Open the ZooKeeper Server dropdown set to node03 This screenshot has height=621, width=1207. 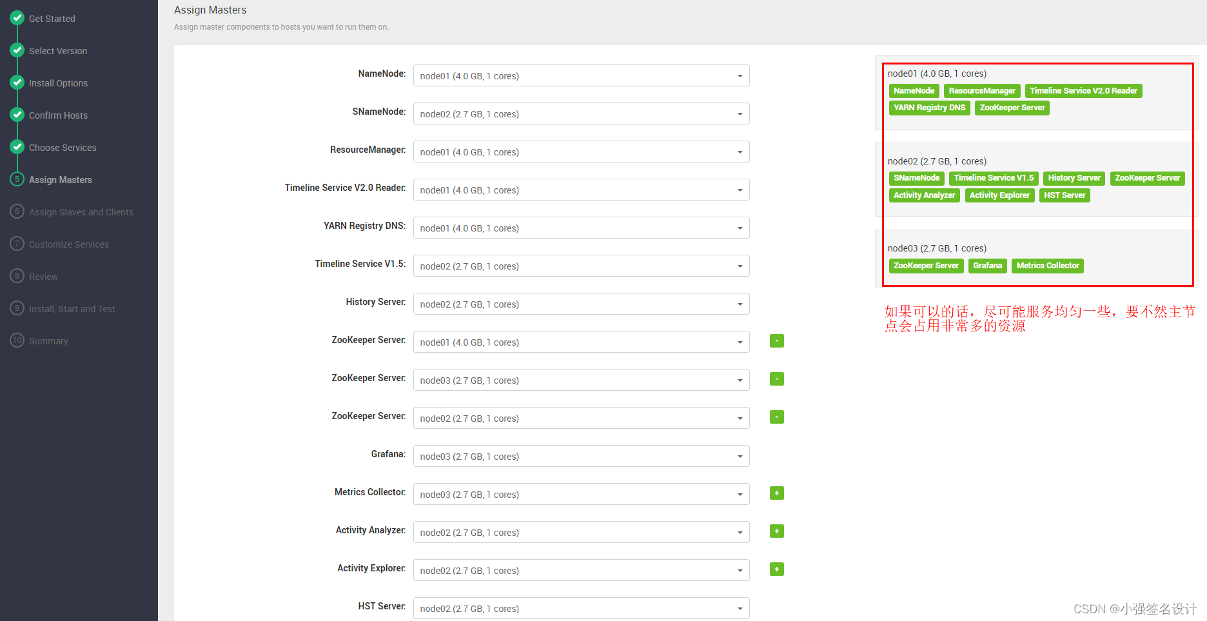[x=582, y=380]
